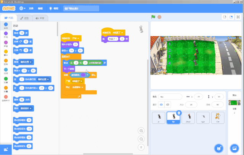This screenshot has width=244, height=155.
Task: Open the 鼠标指针 dropdown in the 面向 block
Action: tap(26, 108)
